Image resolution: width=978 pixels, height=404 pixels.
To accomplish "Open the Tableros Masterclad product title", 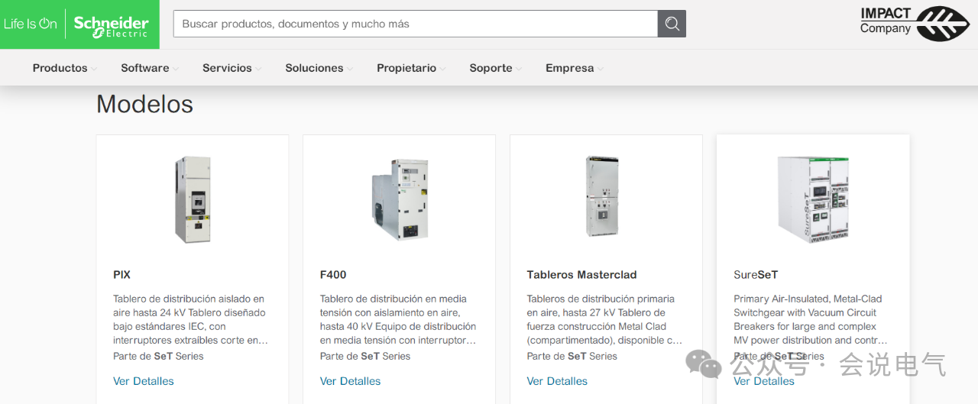I will [581, 275].
